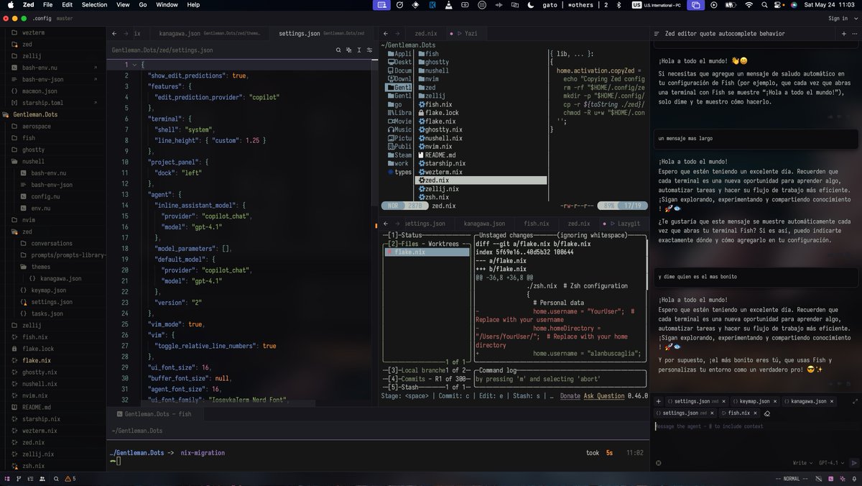Go back in settings.json editor pane

click(x=114, y=33)
